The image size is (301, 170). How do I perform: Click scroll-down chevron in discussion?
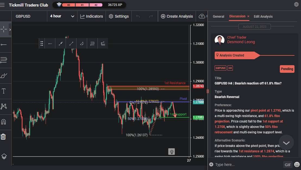286,143
